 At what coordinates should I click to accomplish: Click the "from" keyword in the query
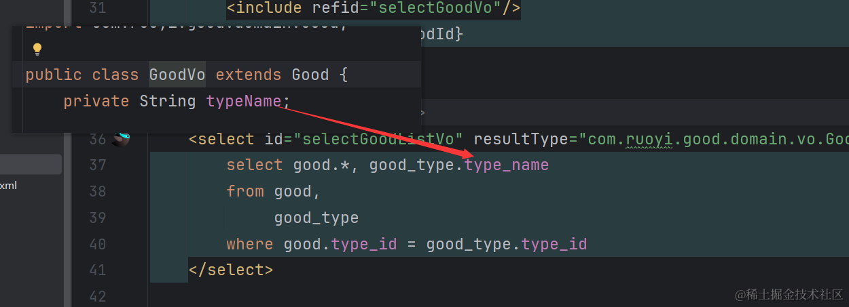coord(245,191)
